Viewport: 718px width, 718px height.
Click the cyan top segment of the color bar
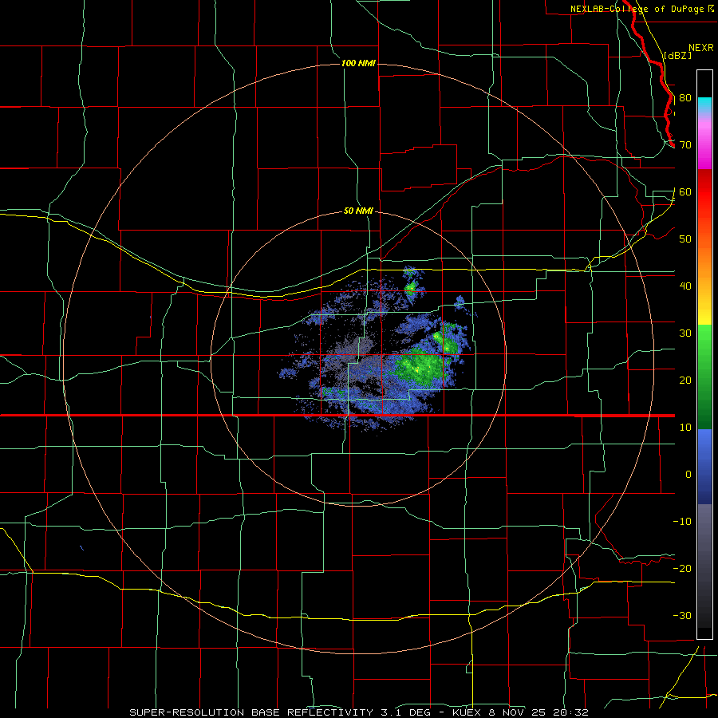[x=704, y=105]
